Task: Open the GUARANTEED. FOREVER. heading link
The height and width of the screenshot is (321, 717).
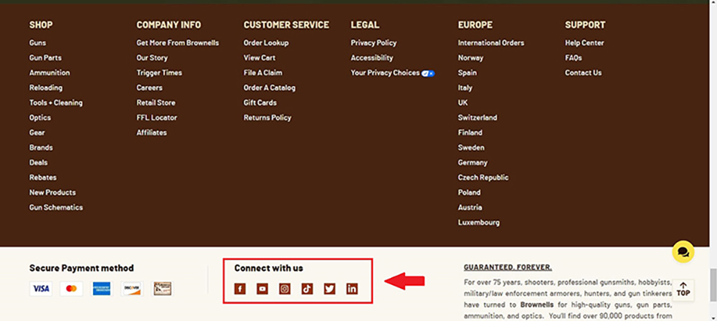Action: pyautogui.click(x=508, y=267)
